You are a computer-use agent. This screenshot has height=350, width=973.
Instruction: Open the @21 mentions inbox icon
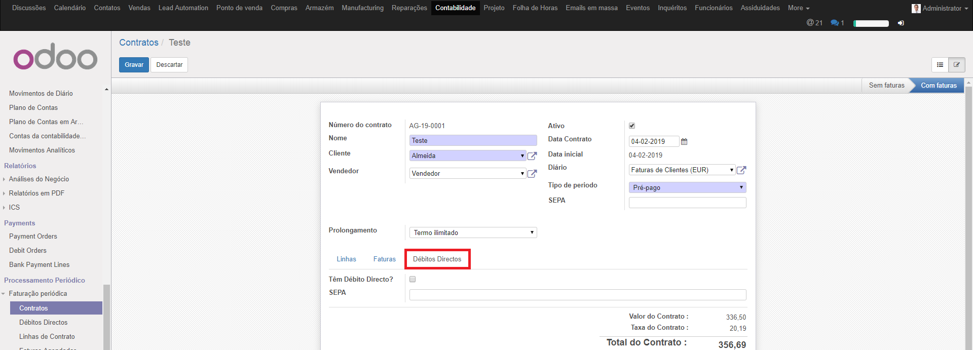[814, 23]
